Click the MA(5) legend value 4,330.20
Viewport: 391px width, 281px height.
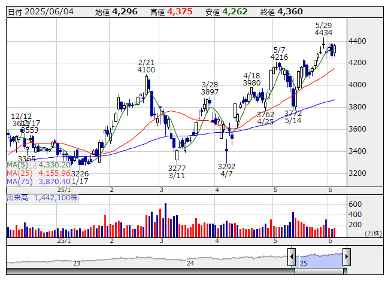[54, 165]
